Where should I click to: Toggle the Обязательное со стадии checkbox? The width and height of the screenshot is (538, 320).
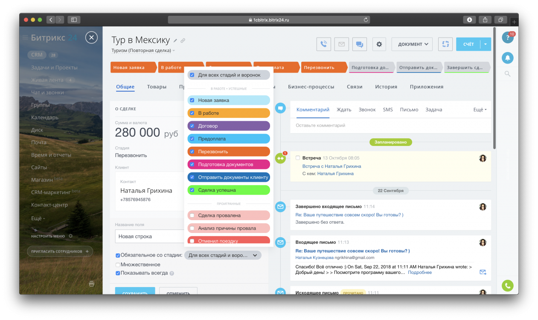[x=118, y=255]
